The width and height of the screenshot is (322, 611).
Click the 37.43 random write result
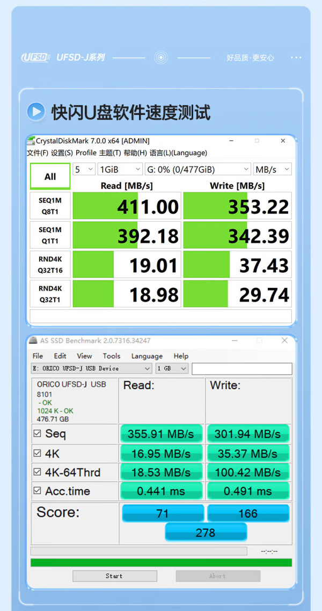[x=238, y=265]
